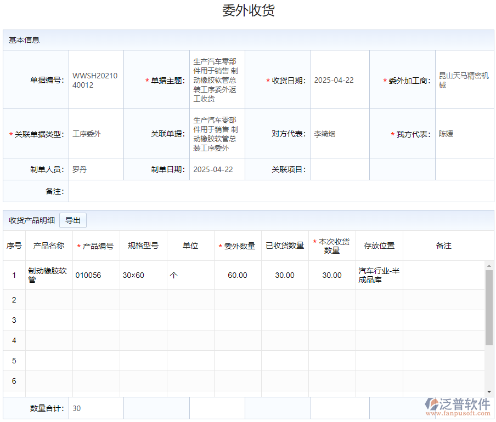Click the 单据编号 value WWSH202104​0012

click(x=95, y=81)
